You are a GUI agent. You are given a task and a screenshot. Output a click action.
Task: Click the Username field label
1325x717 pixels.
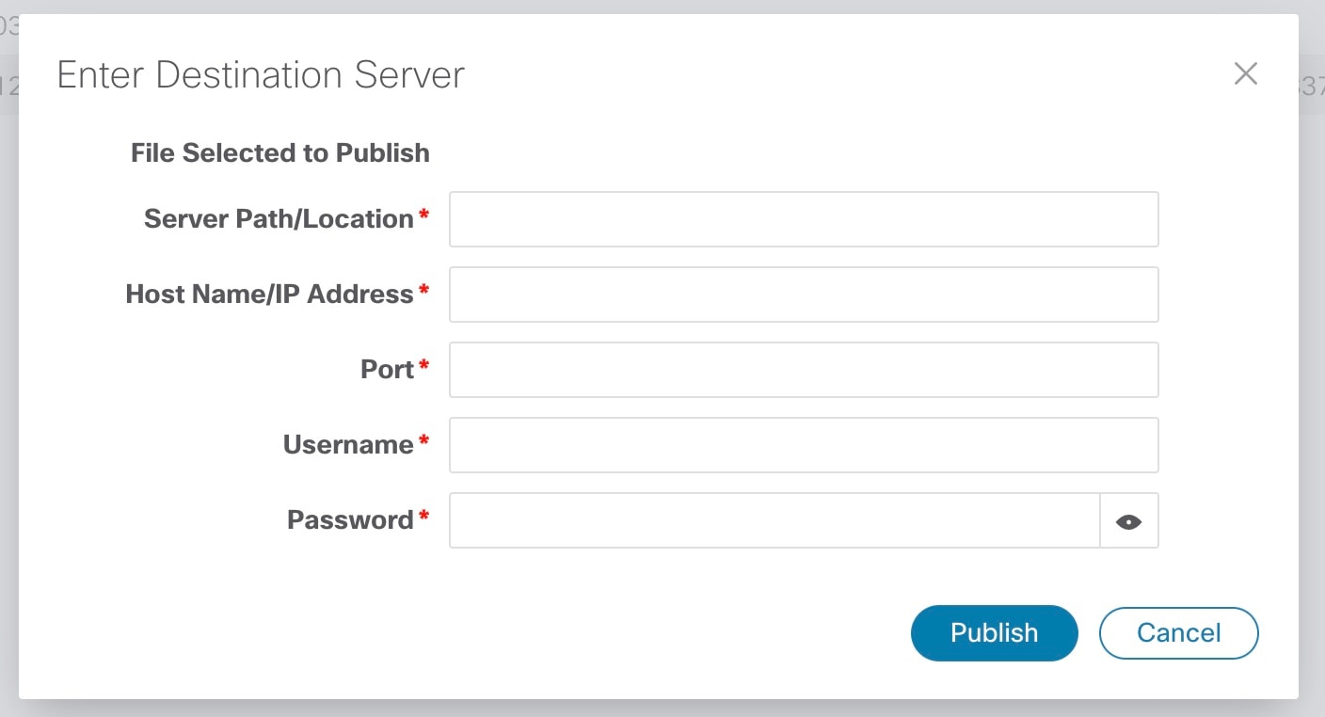coord(348,445)
